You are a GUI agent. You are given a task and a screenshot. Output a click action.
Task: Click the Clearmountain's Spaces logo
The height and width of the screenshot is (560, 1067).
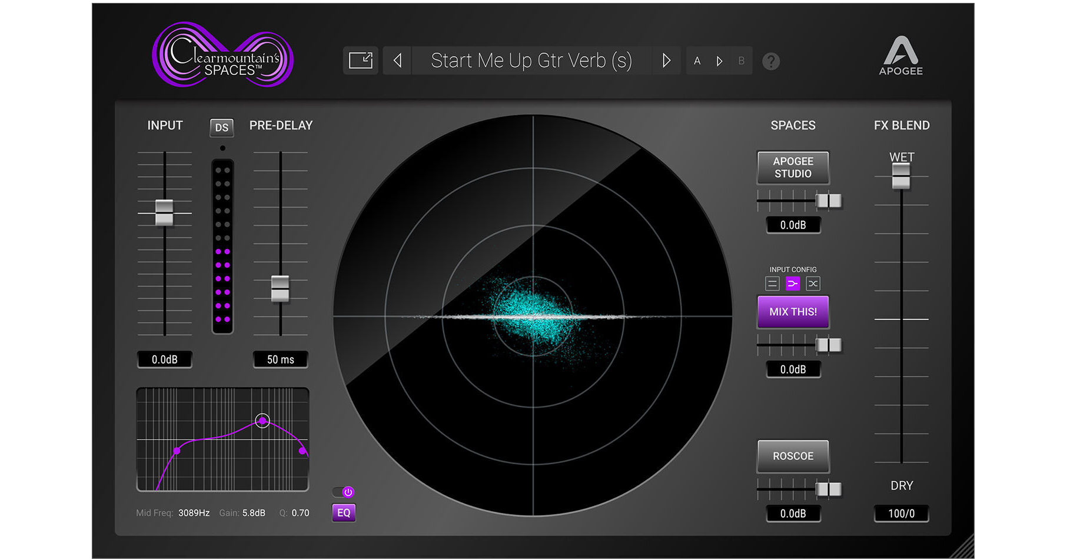pyautogui.click(x=222, y=55)
